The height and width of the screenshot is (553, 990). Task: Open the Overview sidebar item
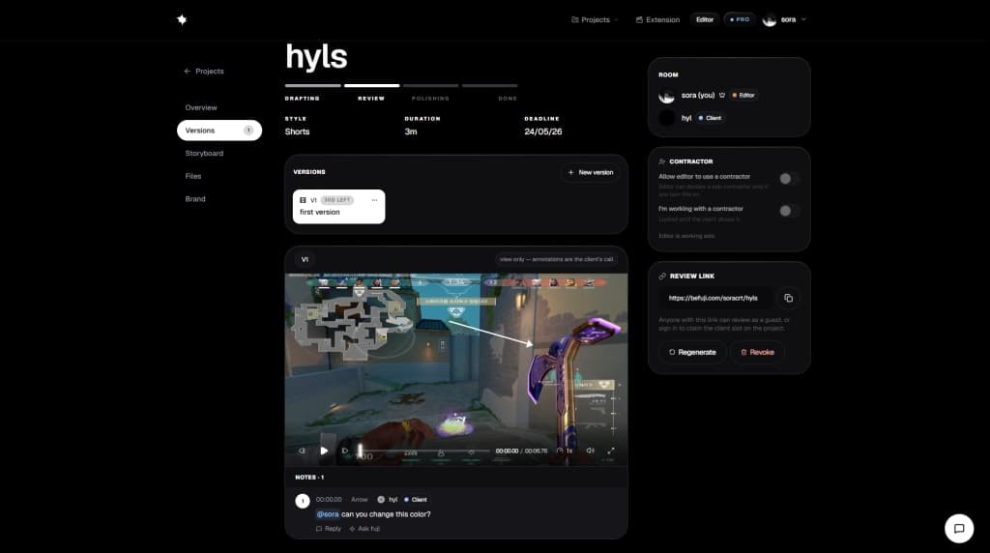[201, 107]
